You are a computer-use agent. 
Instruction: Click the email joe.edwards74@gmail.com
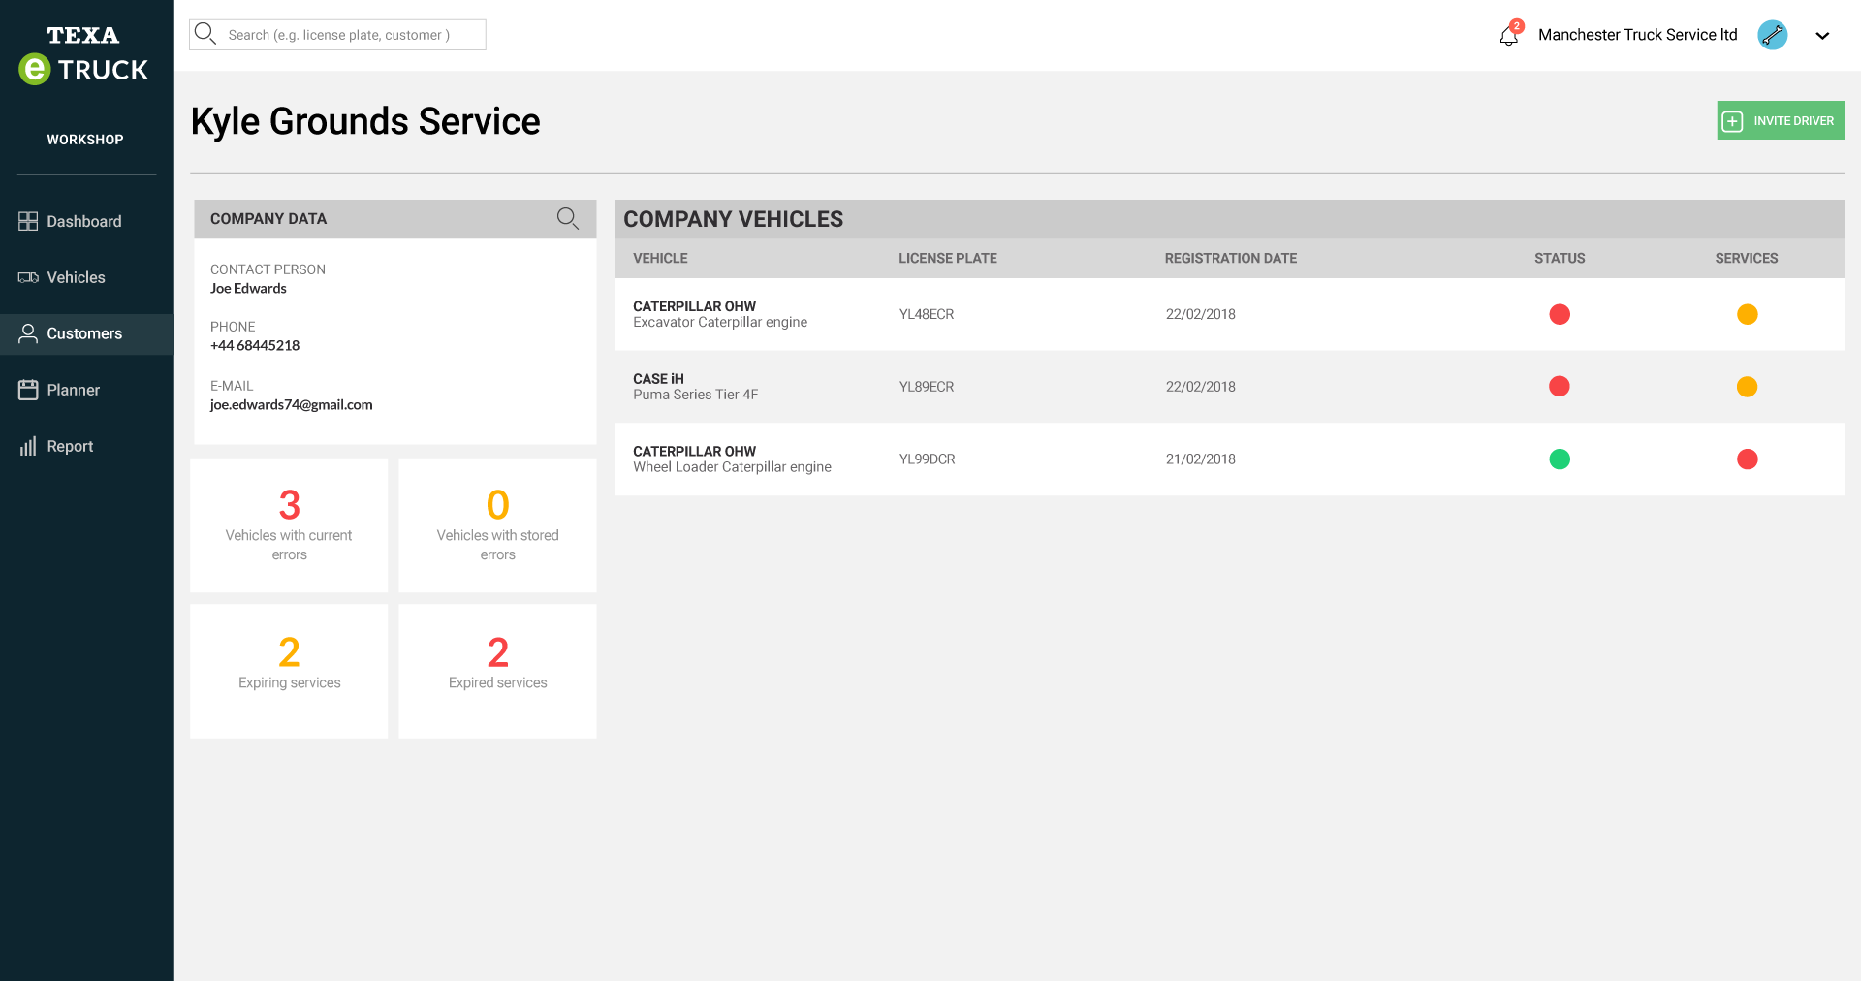291,404
